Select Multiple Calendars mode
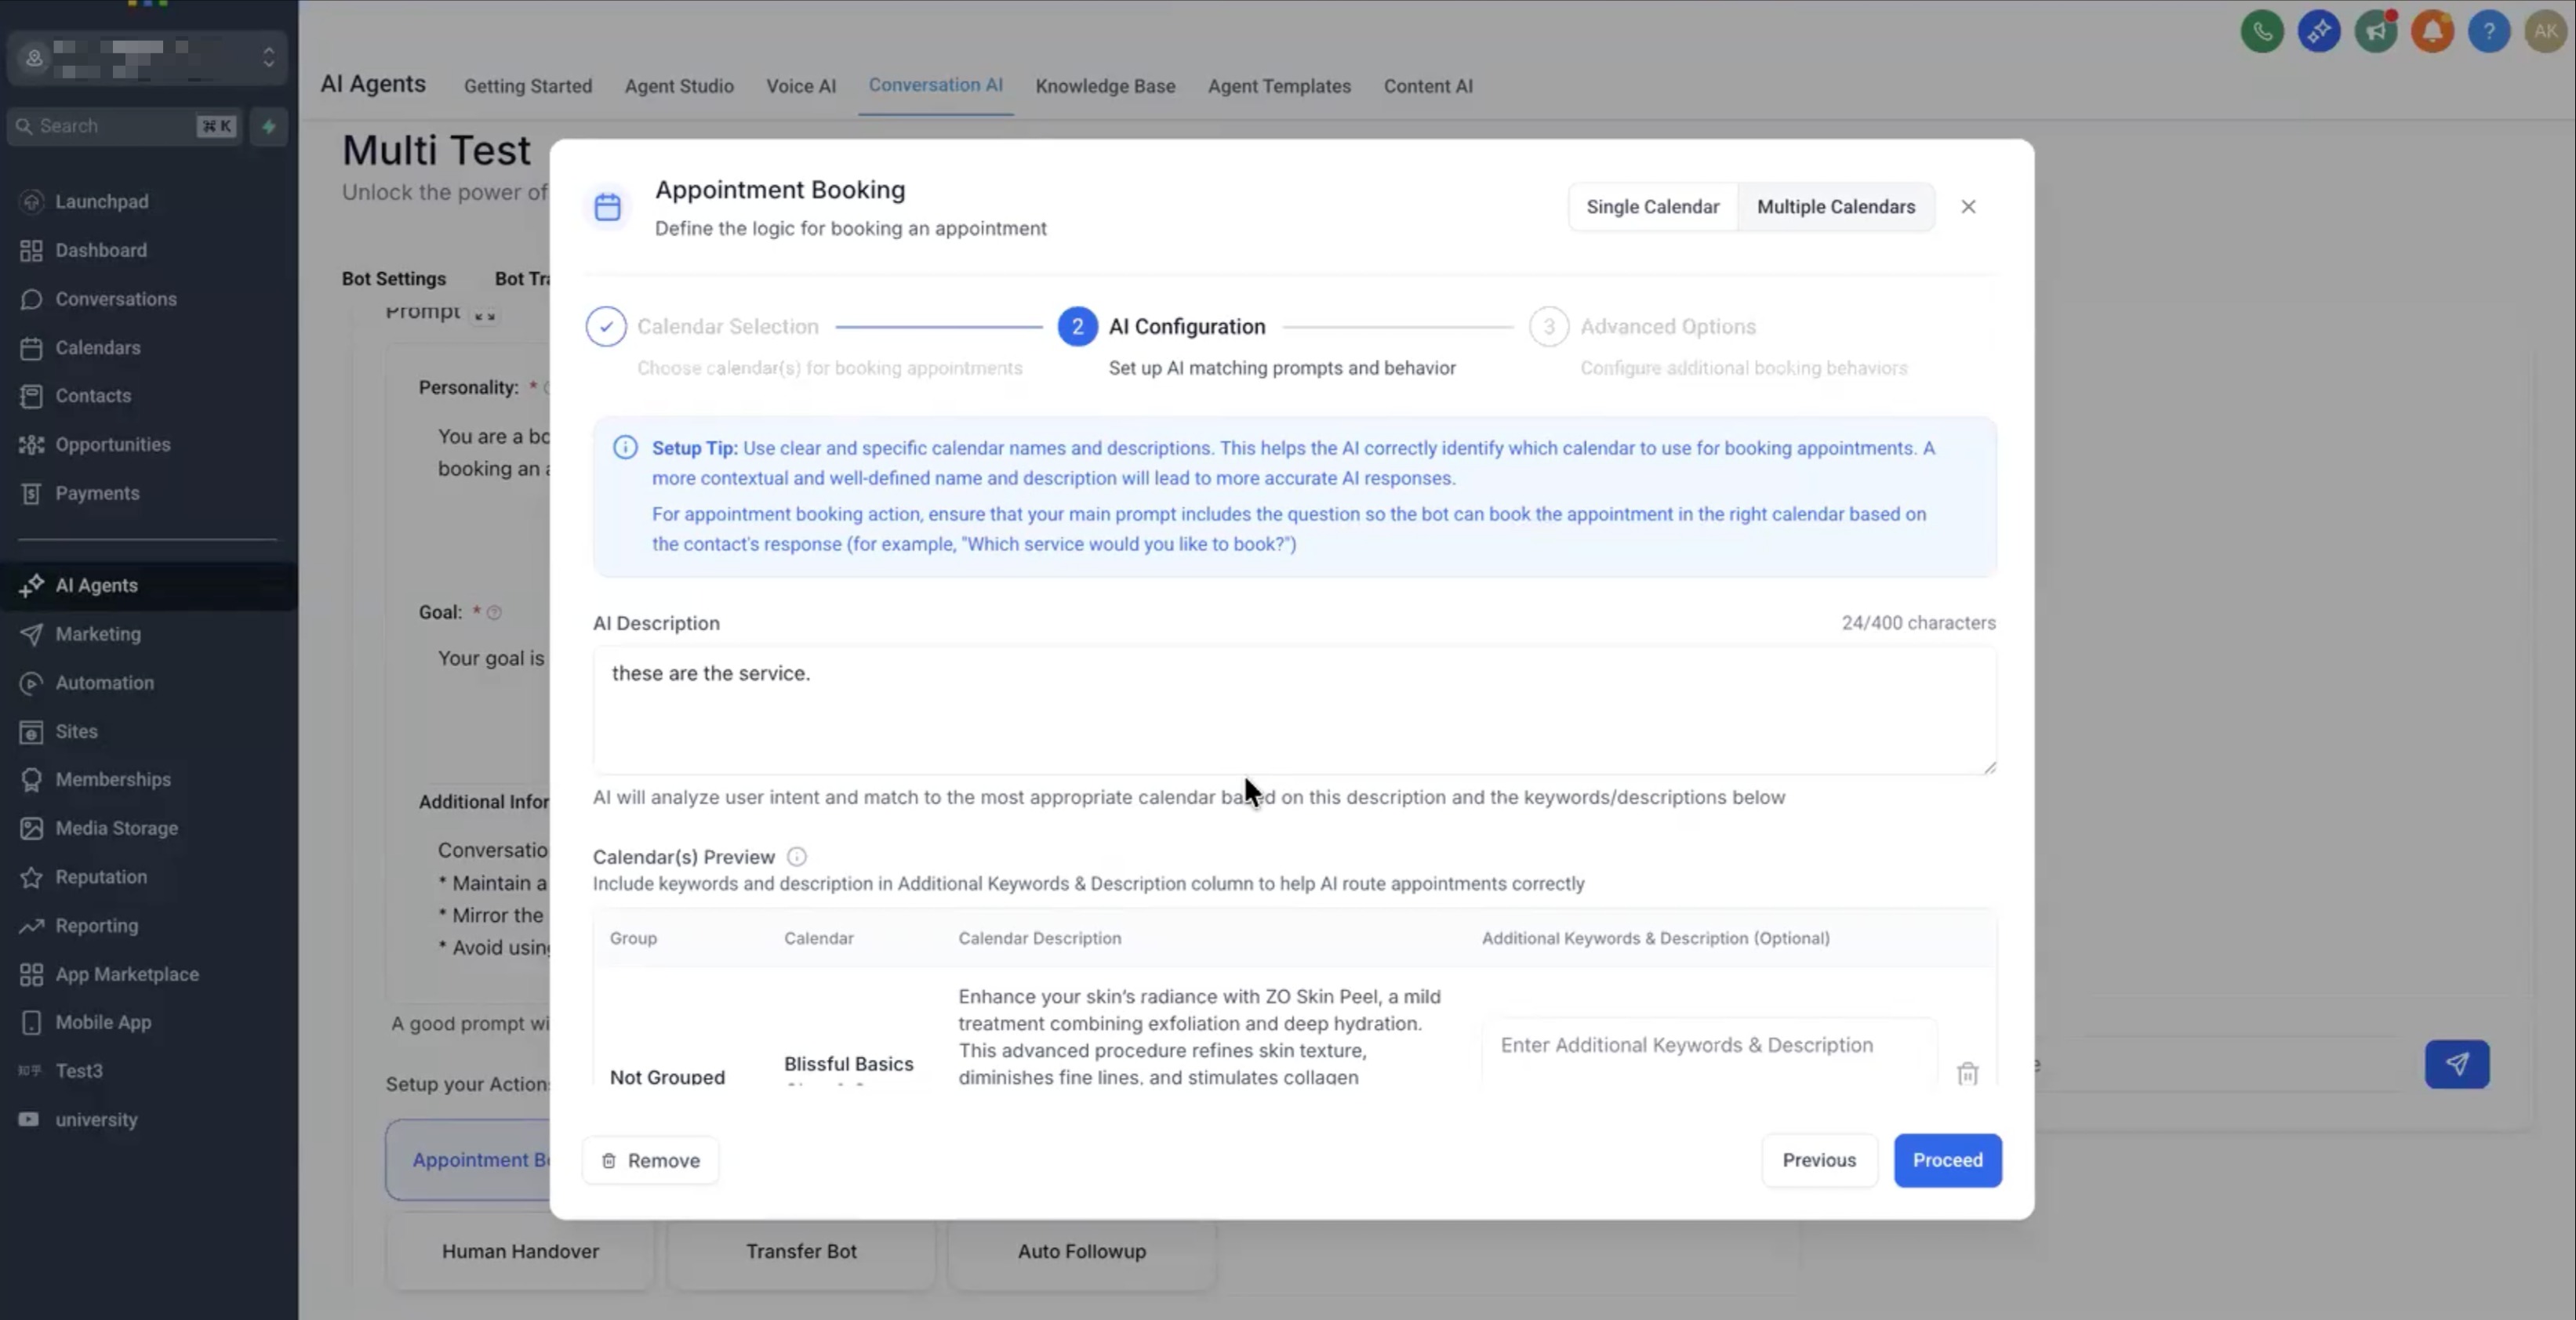The image size is (2576, 1320). click(x=1835, y=207)
